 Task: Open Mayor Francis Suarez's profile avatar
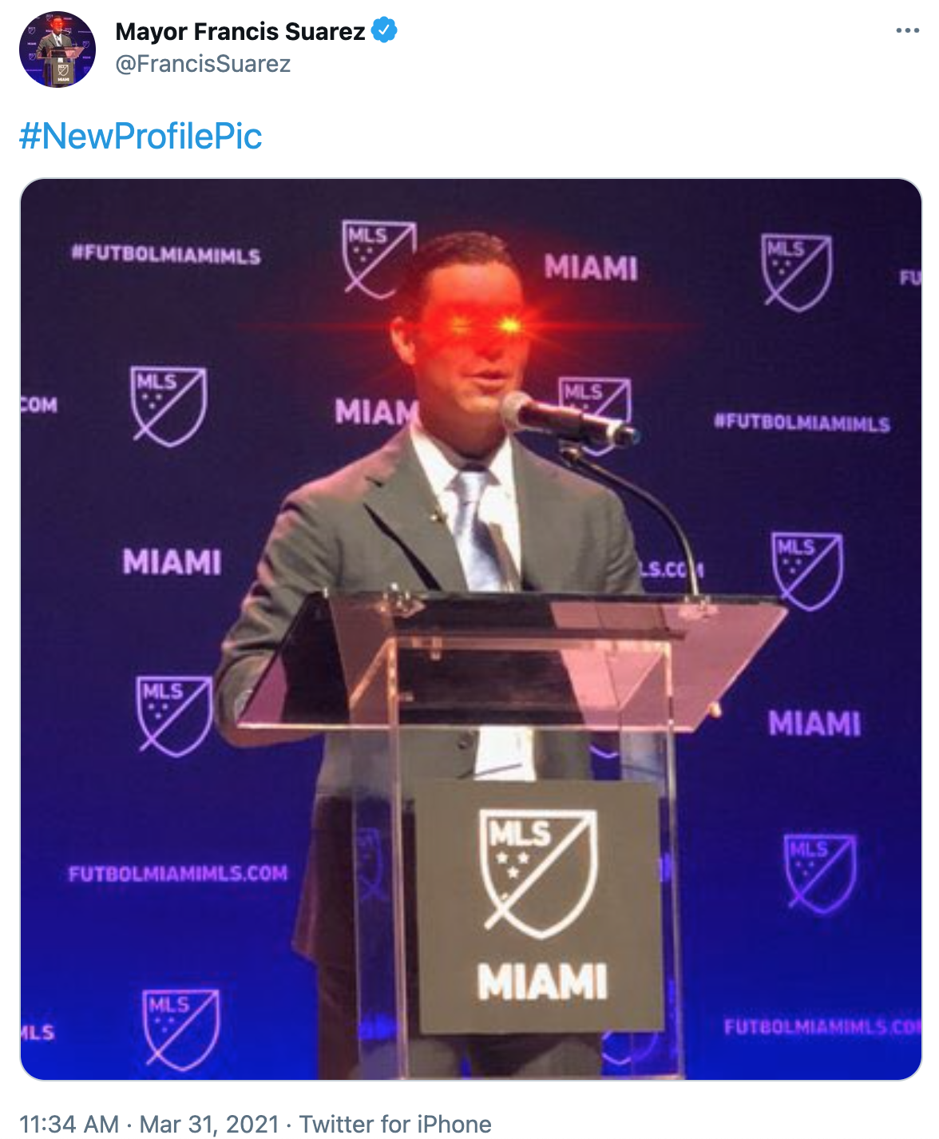coord(57,50)
